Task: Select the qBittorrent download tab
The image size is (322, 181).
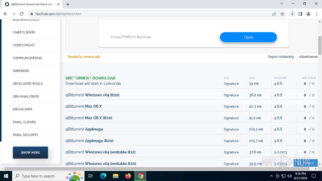Action: (x=32, y=4)
